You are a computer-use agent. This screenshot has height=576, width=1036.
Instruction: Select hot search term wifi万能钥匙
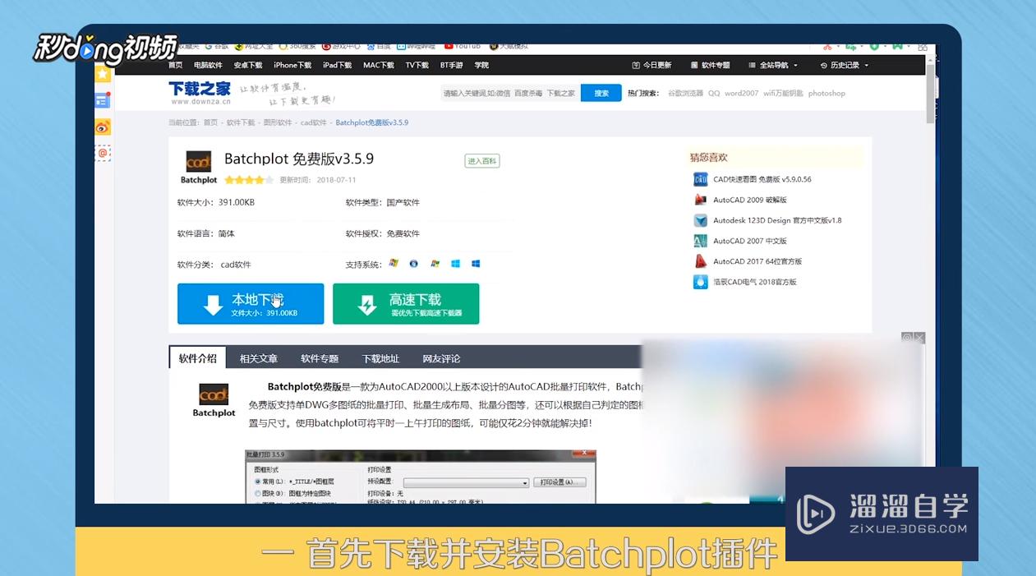pyautogui.click(x=783, y=94)
